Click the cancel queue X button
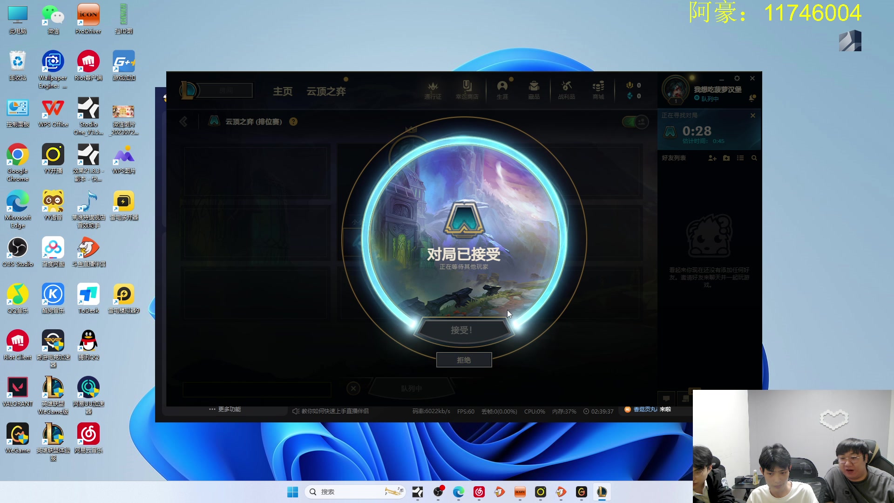 [x=353, y=388]
